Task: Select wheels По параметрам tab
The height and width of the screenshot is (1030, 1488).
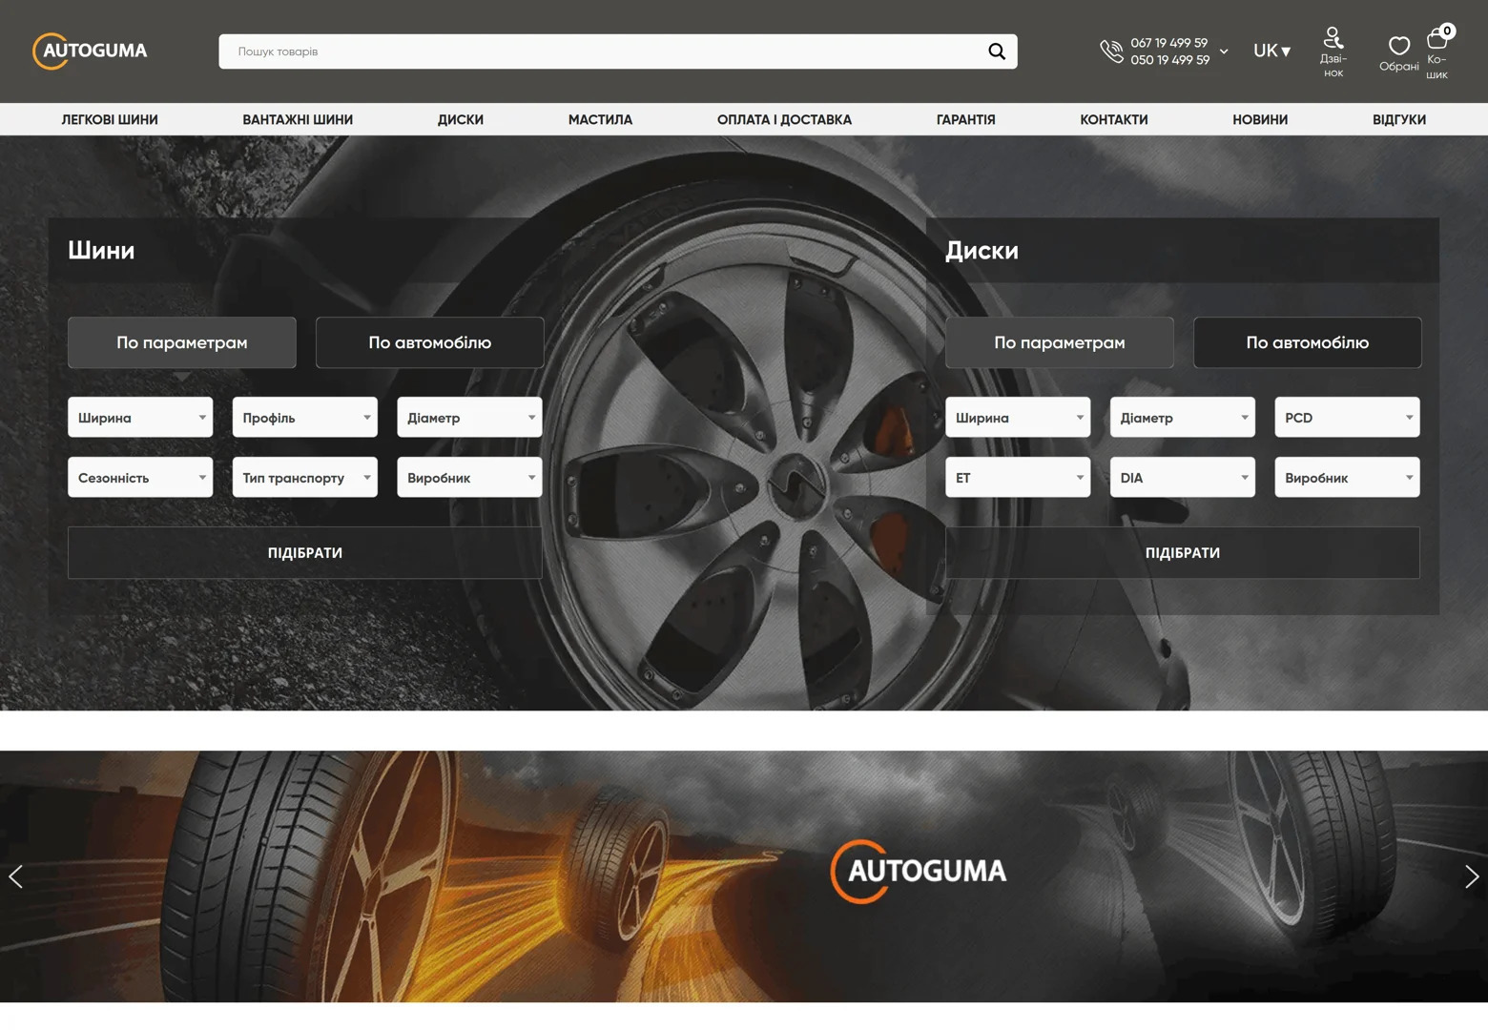Action: pos(1060,342)
